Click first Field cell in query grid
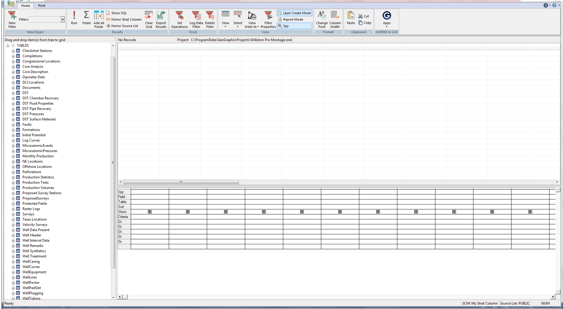The width and height of the screenshot is (564, 309). coord(150,197)
